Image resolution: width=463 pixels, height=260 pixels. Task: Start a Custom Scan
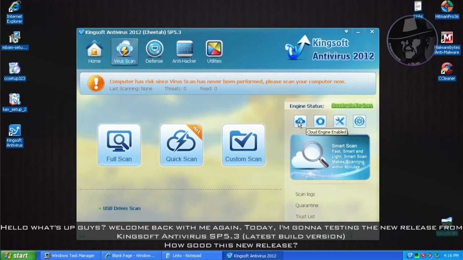[x=243, y=145]
